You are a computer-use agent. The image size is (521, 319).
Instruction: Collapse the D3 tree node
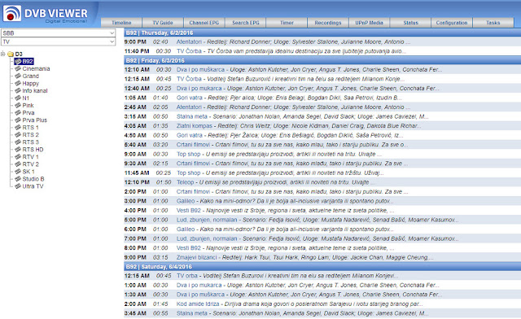pyautogui.click(x=3, y=54)
